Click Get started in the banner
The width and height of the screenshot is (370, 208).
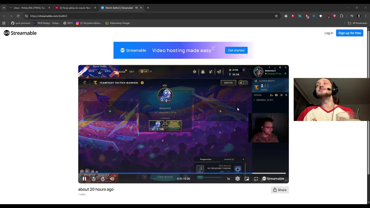tap(236, 50)
